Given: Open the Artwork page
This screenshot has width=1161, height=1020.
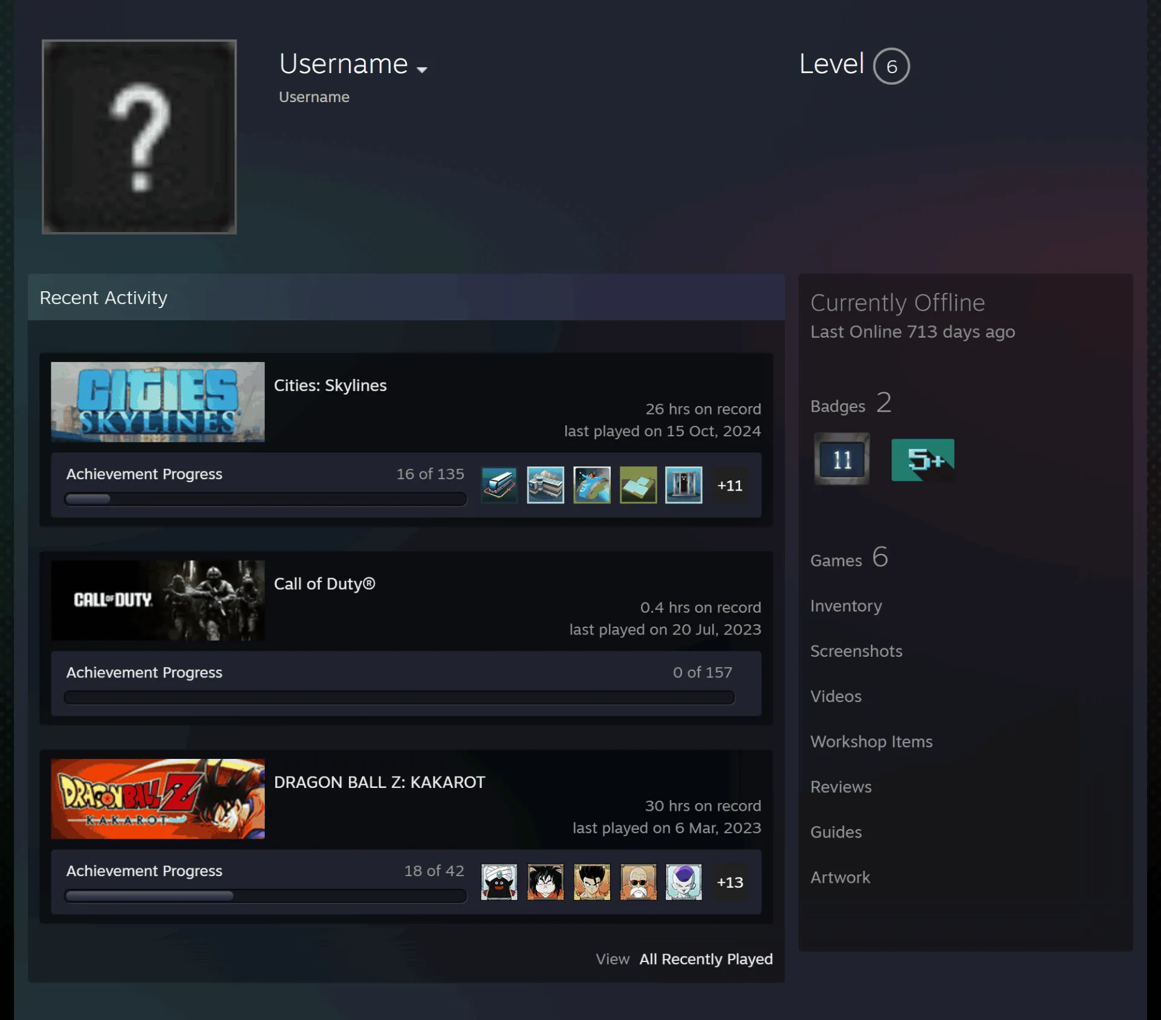Looking at the screenshot, I should [841, 877].
